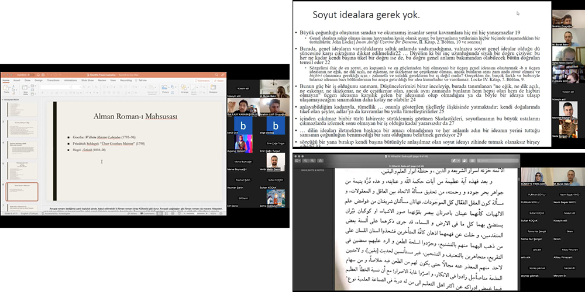Toggle the AutoSave switch
585x292 pixels.
(32, 75)
